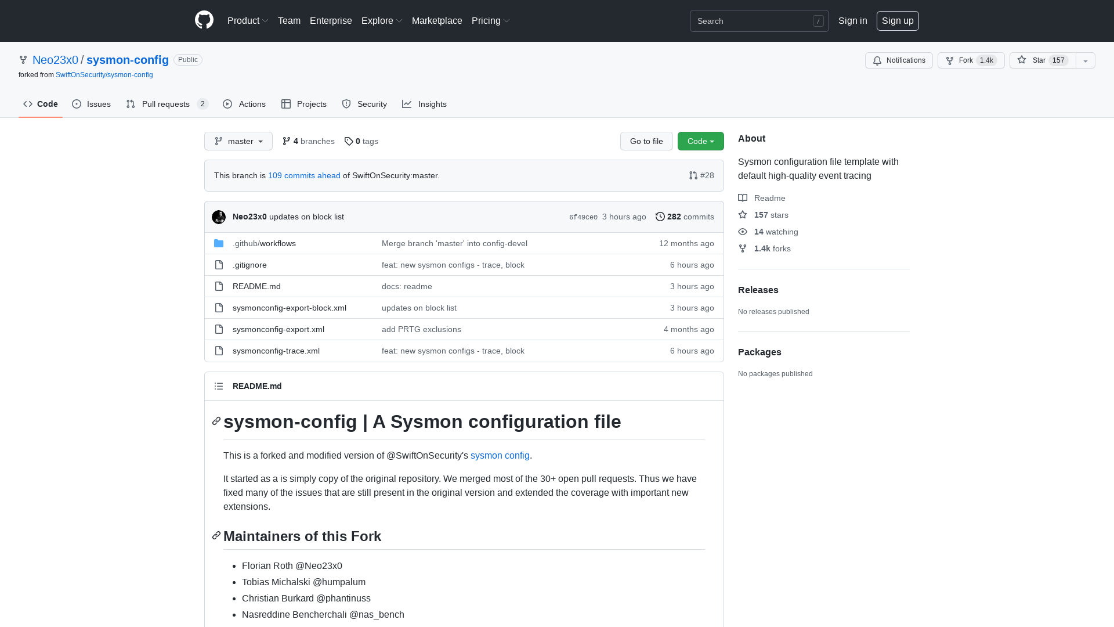Click the GitHub logo to go home
The image size is (1114, 627).
204,20
